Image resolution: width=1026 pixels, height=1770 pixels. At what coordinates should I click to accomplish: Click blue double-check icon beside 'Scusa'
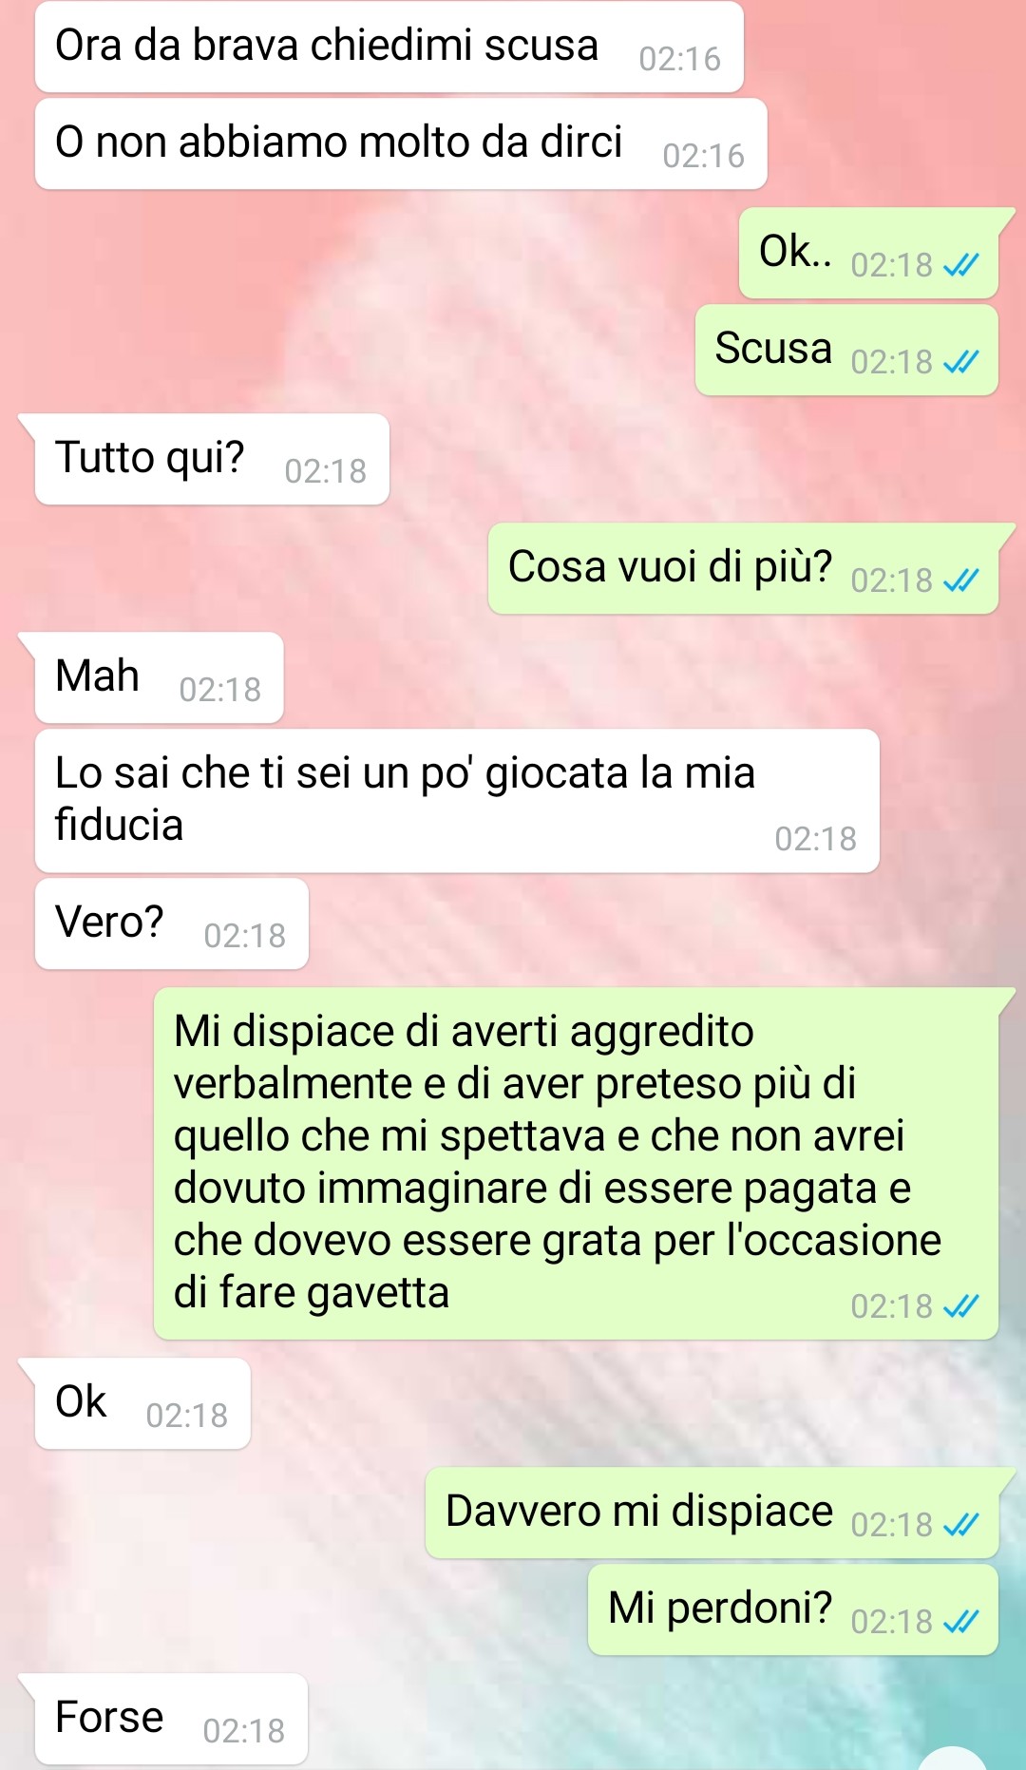click(x=960, y=362)
